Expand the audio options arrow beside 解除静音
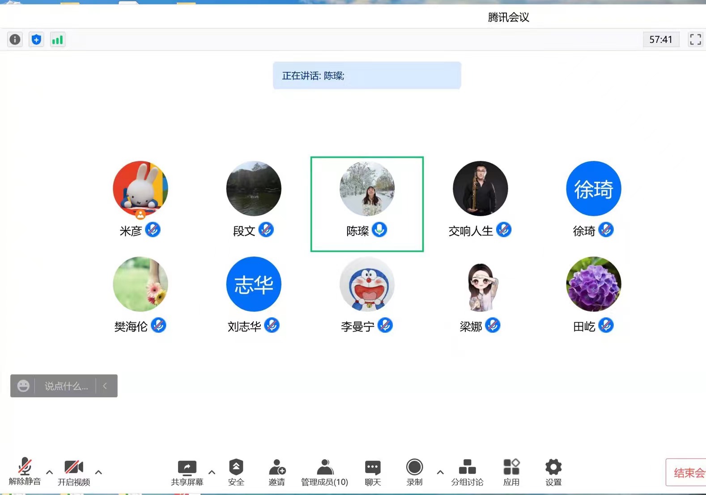 pyautogui.click(x=50, y=472)
